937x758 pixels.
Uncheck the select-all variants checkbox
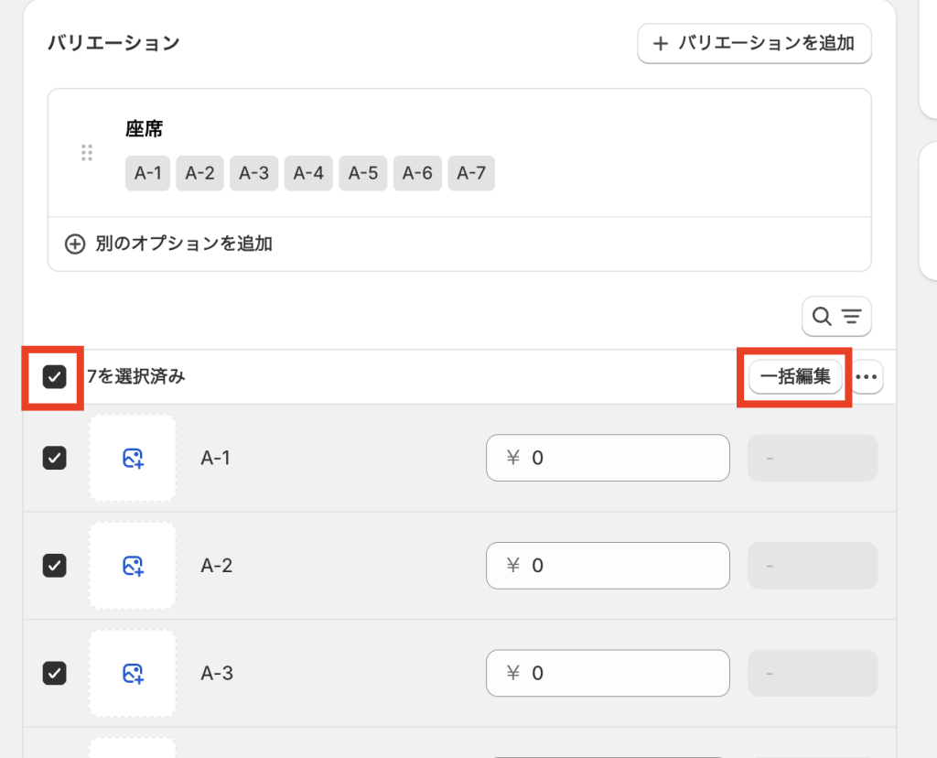tap(55, 376)
